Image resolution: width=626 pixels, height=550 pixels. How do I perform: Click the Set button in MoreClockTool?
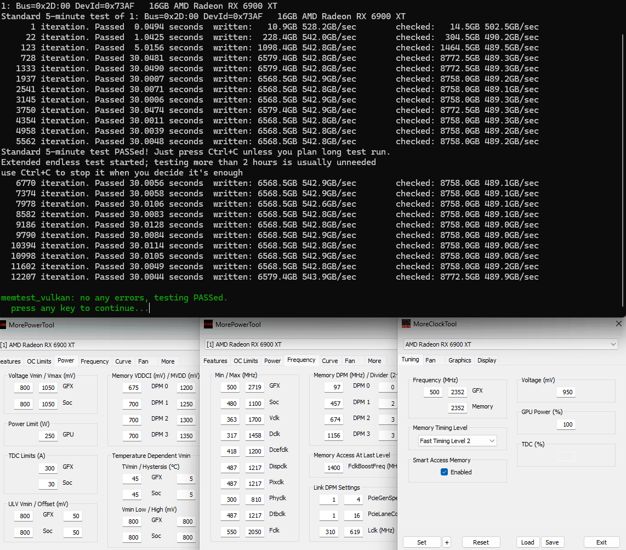[x=422, y=542]
